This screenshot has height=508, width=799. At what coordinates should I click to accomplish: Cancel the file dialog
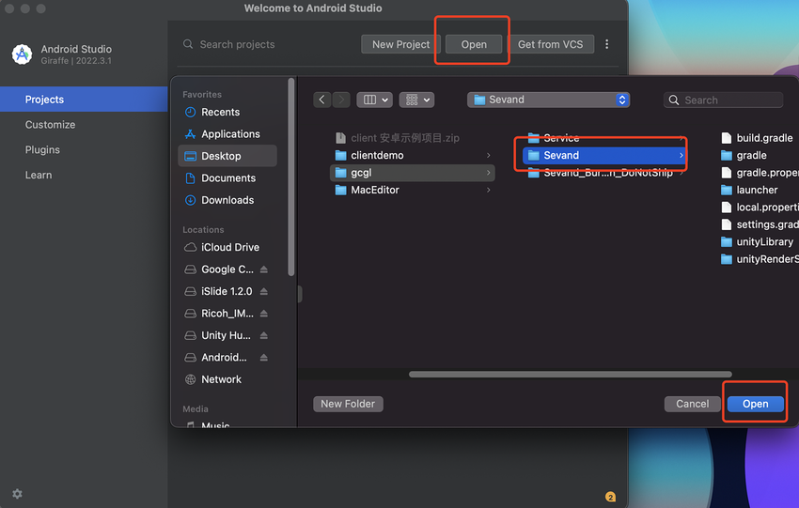pos(692,404)
